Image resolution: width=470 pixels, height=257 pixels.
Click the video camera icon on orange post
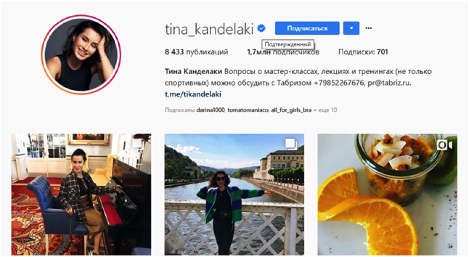pyautogui.click(x=444, y=145)
